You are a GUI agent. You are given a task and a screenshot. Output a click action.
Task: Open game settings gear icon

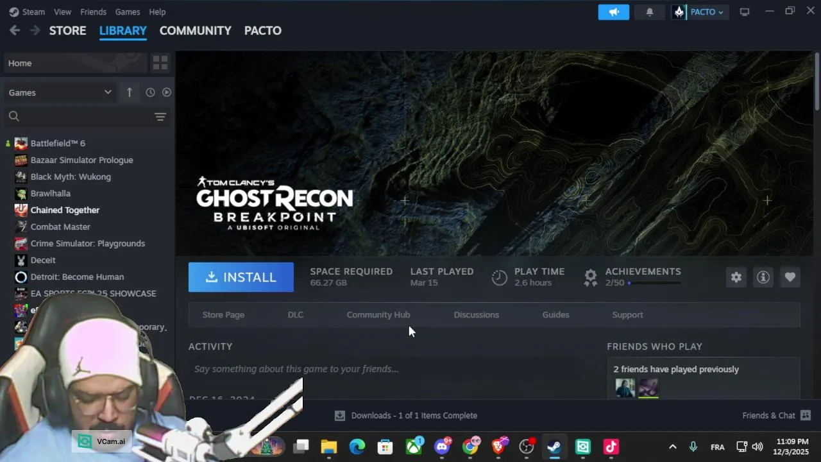736,277
